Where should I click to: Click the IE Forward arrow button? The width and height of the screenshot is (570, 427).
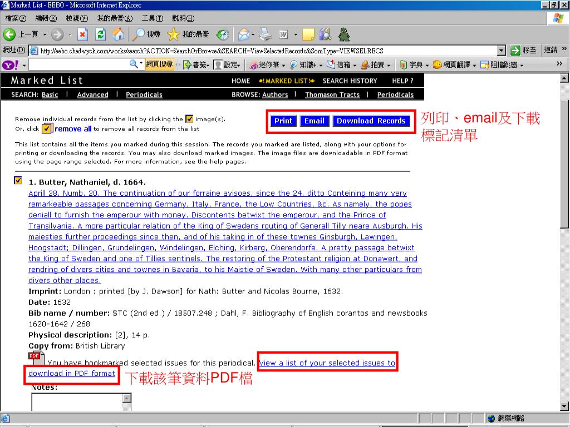coord(57,34)
